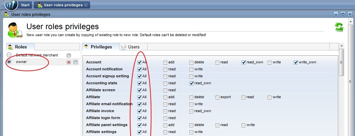The image size is (355, 136).
Task: Select the Roles tab
Action: [21, 47]
